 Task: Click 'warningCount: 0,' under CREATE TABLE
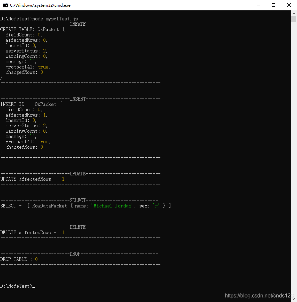point(26,56)
